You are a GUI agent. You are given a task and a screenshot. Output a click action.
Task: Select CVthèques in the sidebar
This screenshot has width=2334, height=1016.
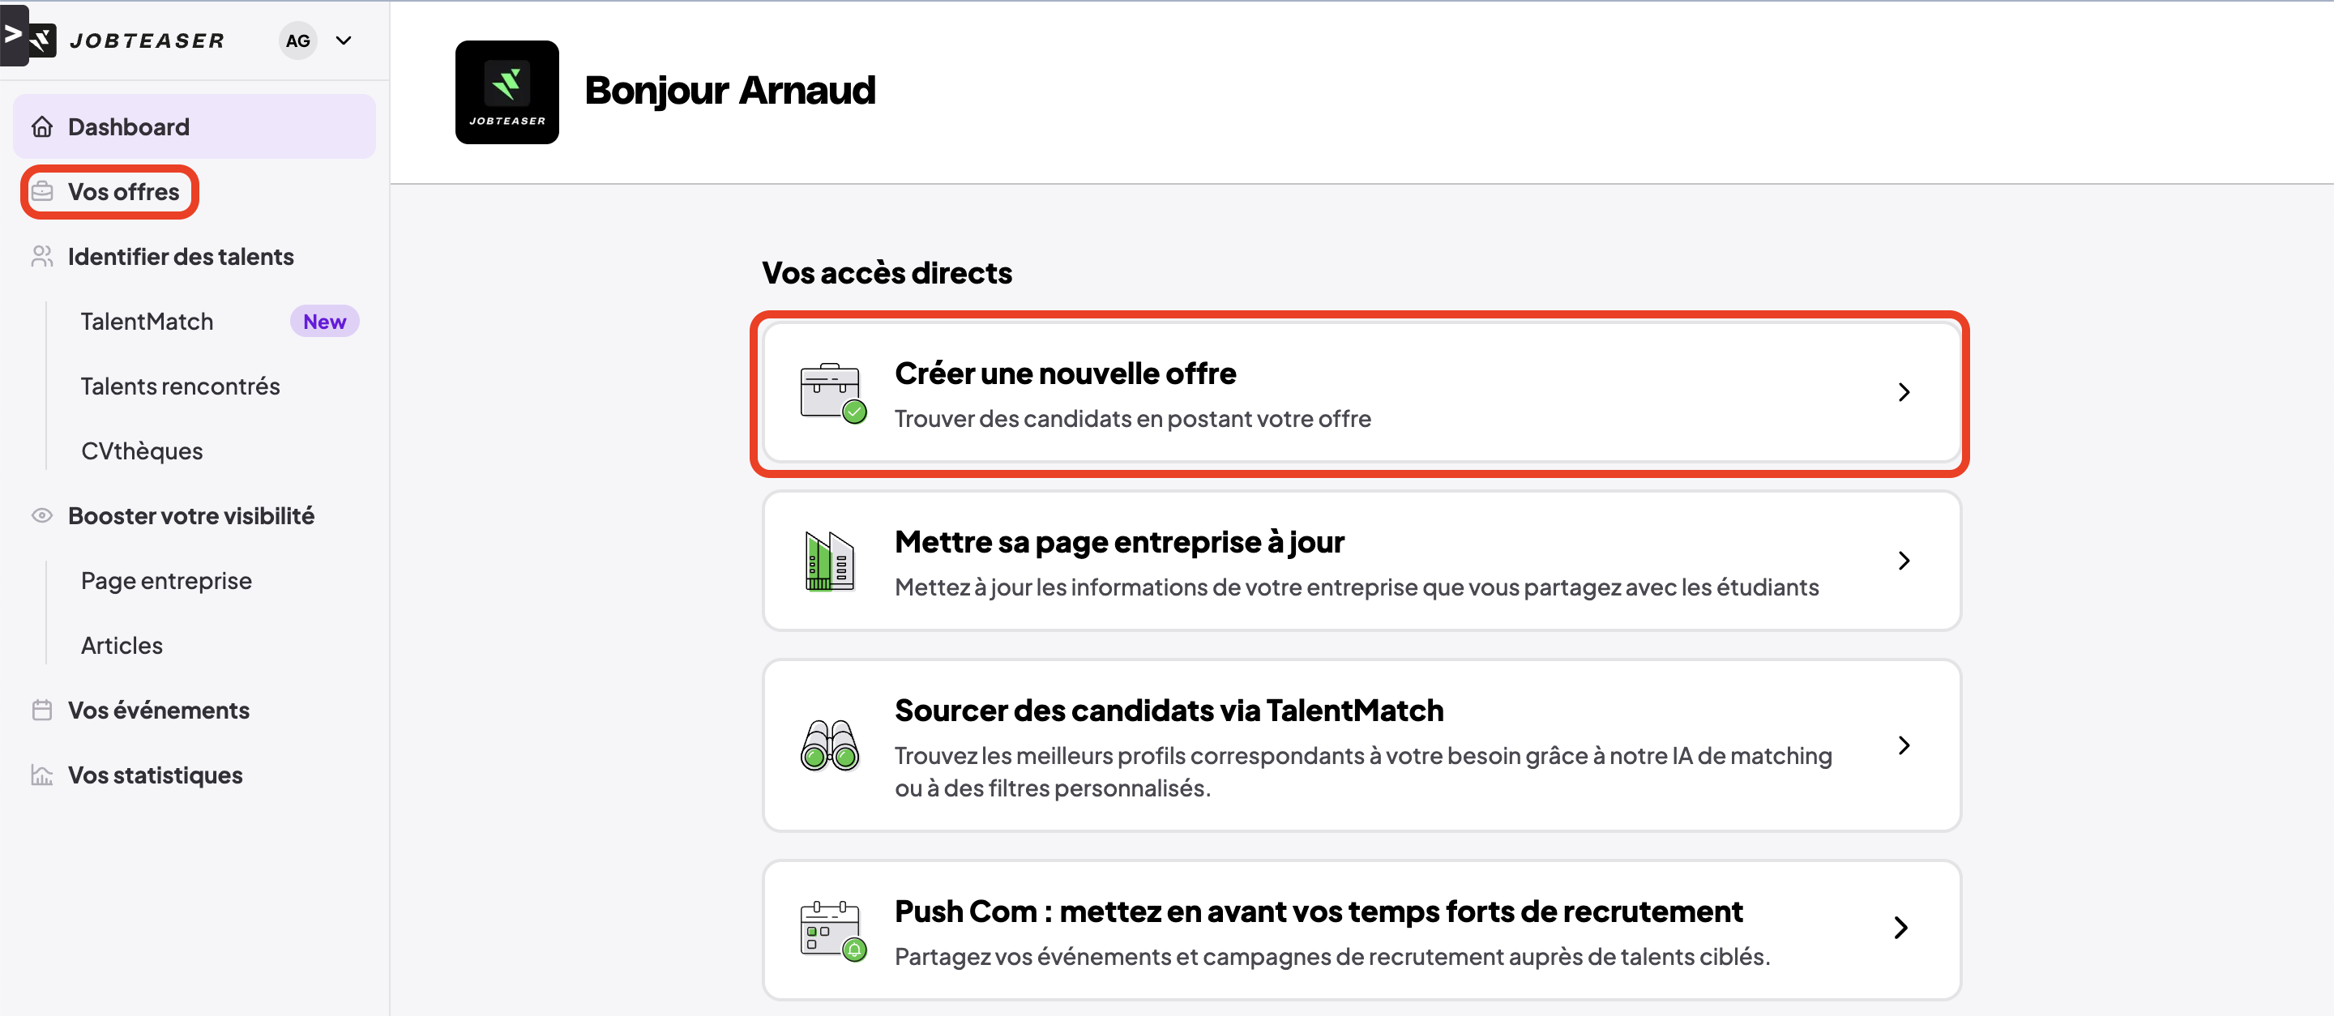click(x=141, y=451)
